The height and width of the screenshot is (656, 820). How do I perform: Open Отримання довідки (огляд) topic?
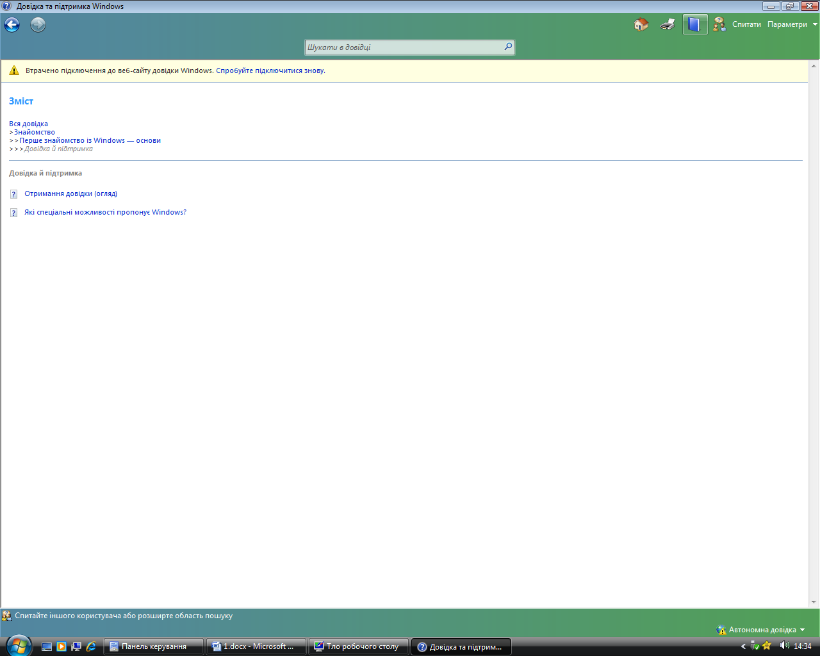(70, 193)
